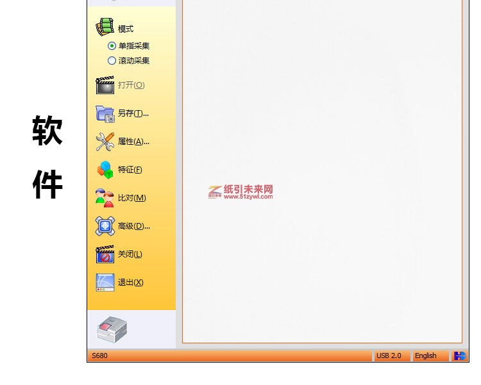Viewport: 481px width, 385px height.
Task: Click the film-strip Mode icon
Action: tap(105, 28)
